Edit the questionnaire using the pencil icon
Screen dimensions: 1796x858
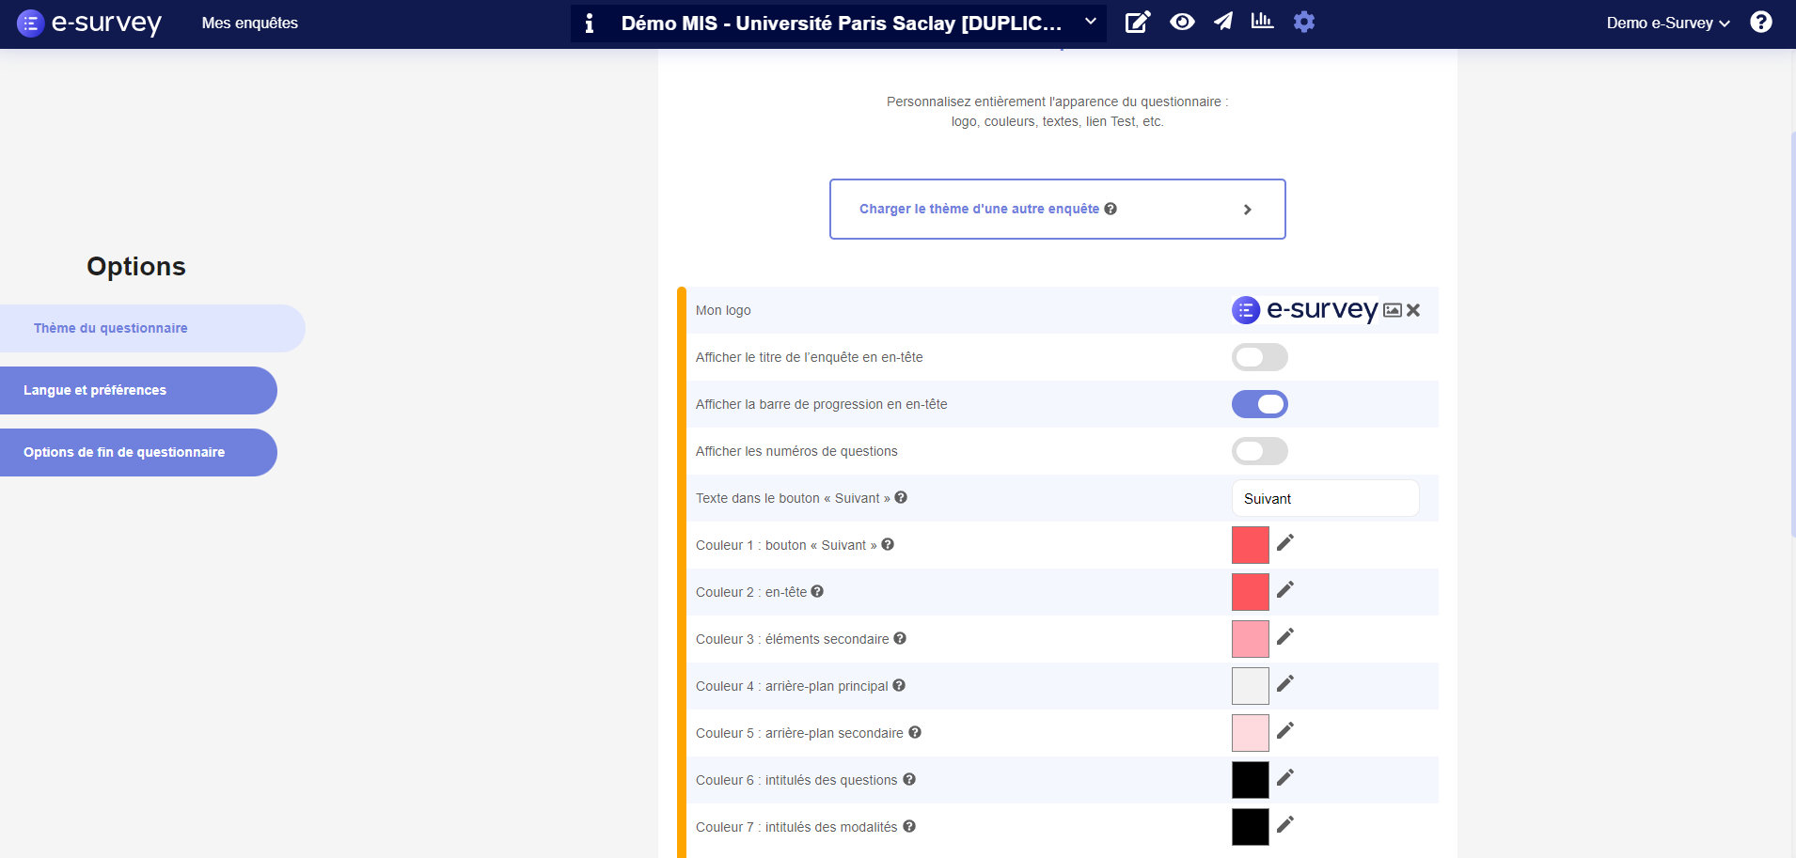(x=1139, y=22)
